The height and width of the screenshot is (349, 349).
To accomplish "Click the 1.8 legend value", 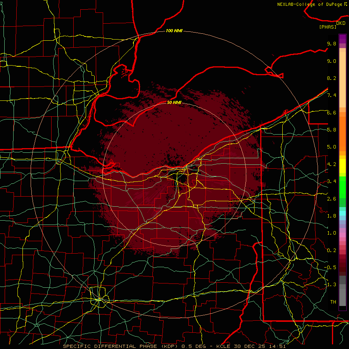I will [332, 216].
